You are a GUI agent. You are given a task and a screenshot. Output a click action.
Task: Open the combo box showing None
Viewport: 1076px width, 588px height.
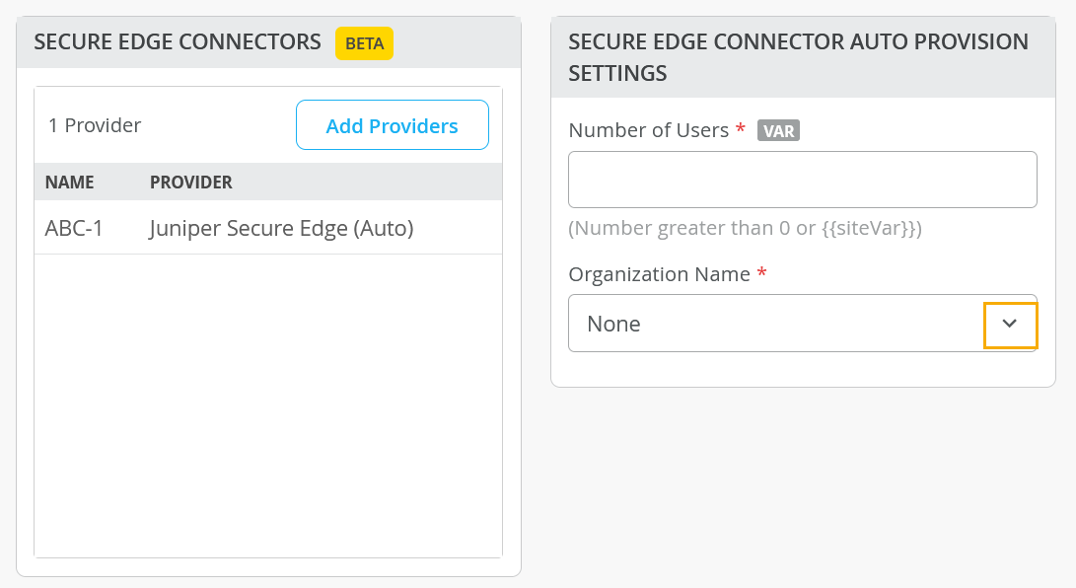point(775,324)
